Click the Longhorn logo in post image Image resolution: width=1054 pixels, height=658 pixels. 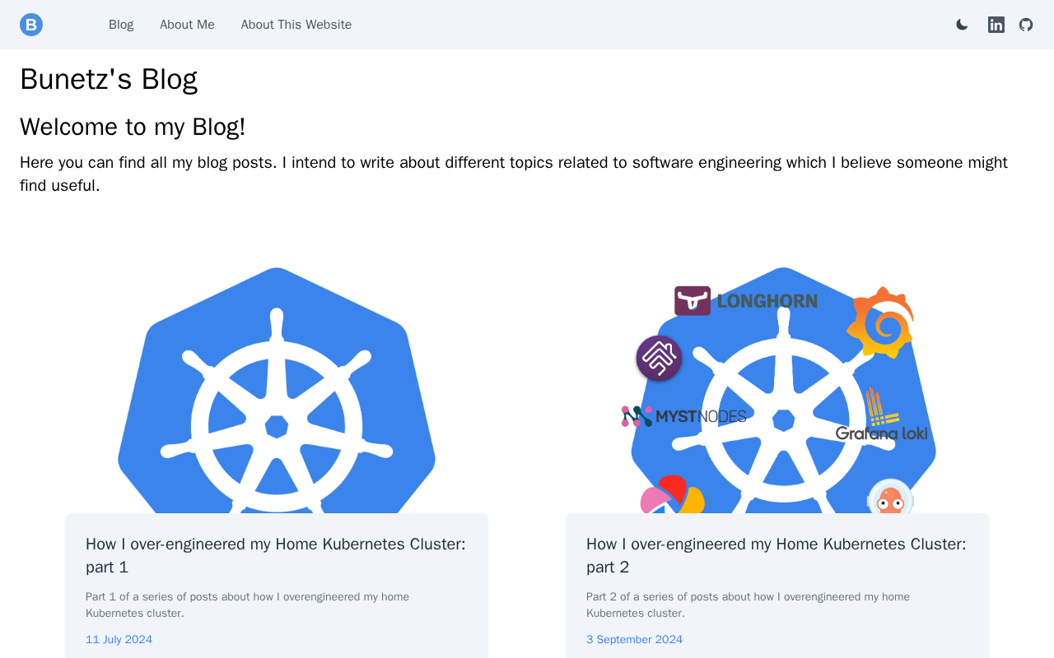coord(746,301)
